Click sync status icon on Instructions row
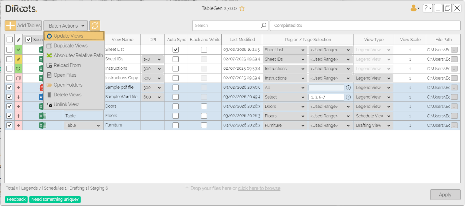This screenshot has width=465, height=206. [x=18, y=69]
